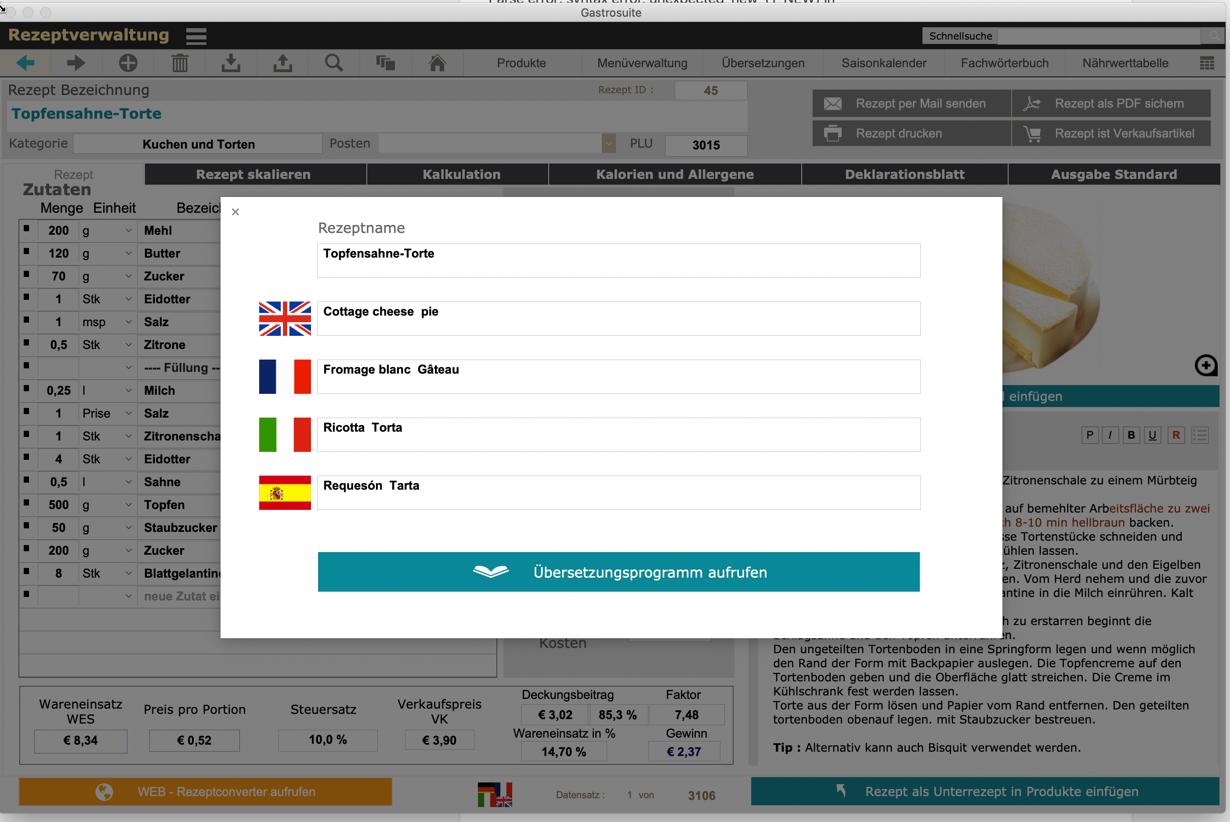This screenshot has height=822, width=1230.
Task: Toggle the square marker for Butter row
Action: pos(26,251)
